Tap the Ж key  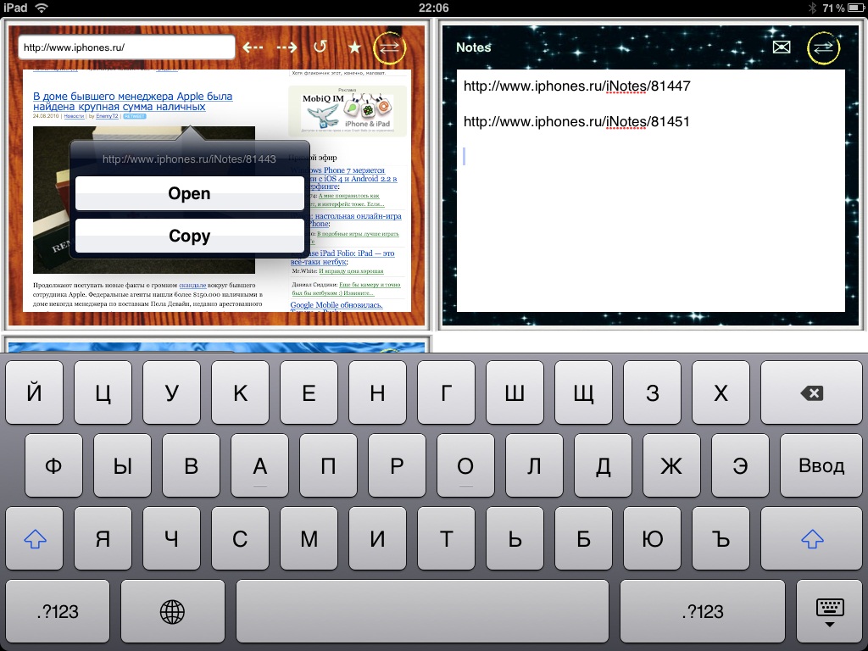click(x=671, y=465)
